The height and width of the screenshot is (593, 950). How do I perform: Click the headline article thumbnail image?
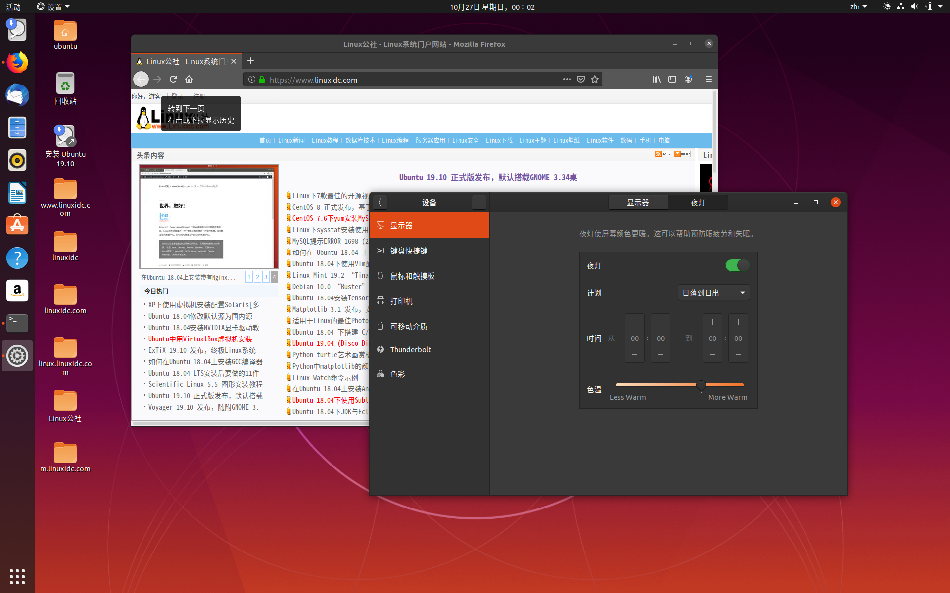tap(209, 216)
